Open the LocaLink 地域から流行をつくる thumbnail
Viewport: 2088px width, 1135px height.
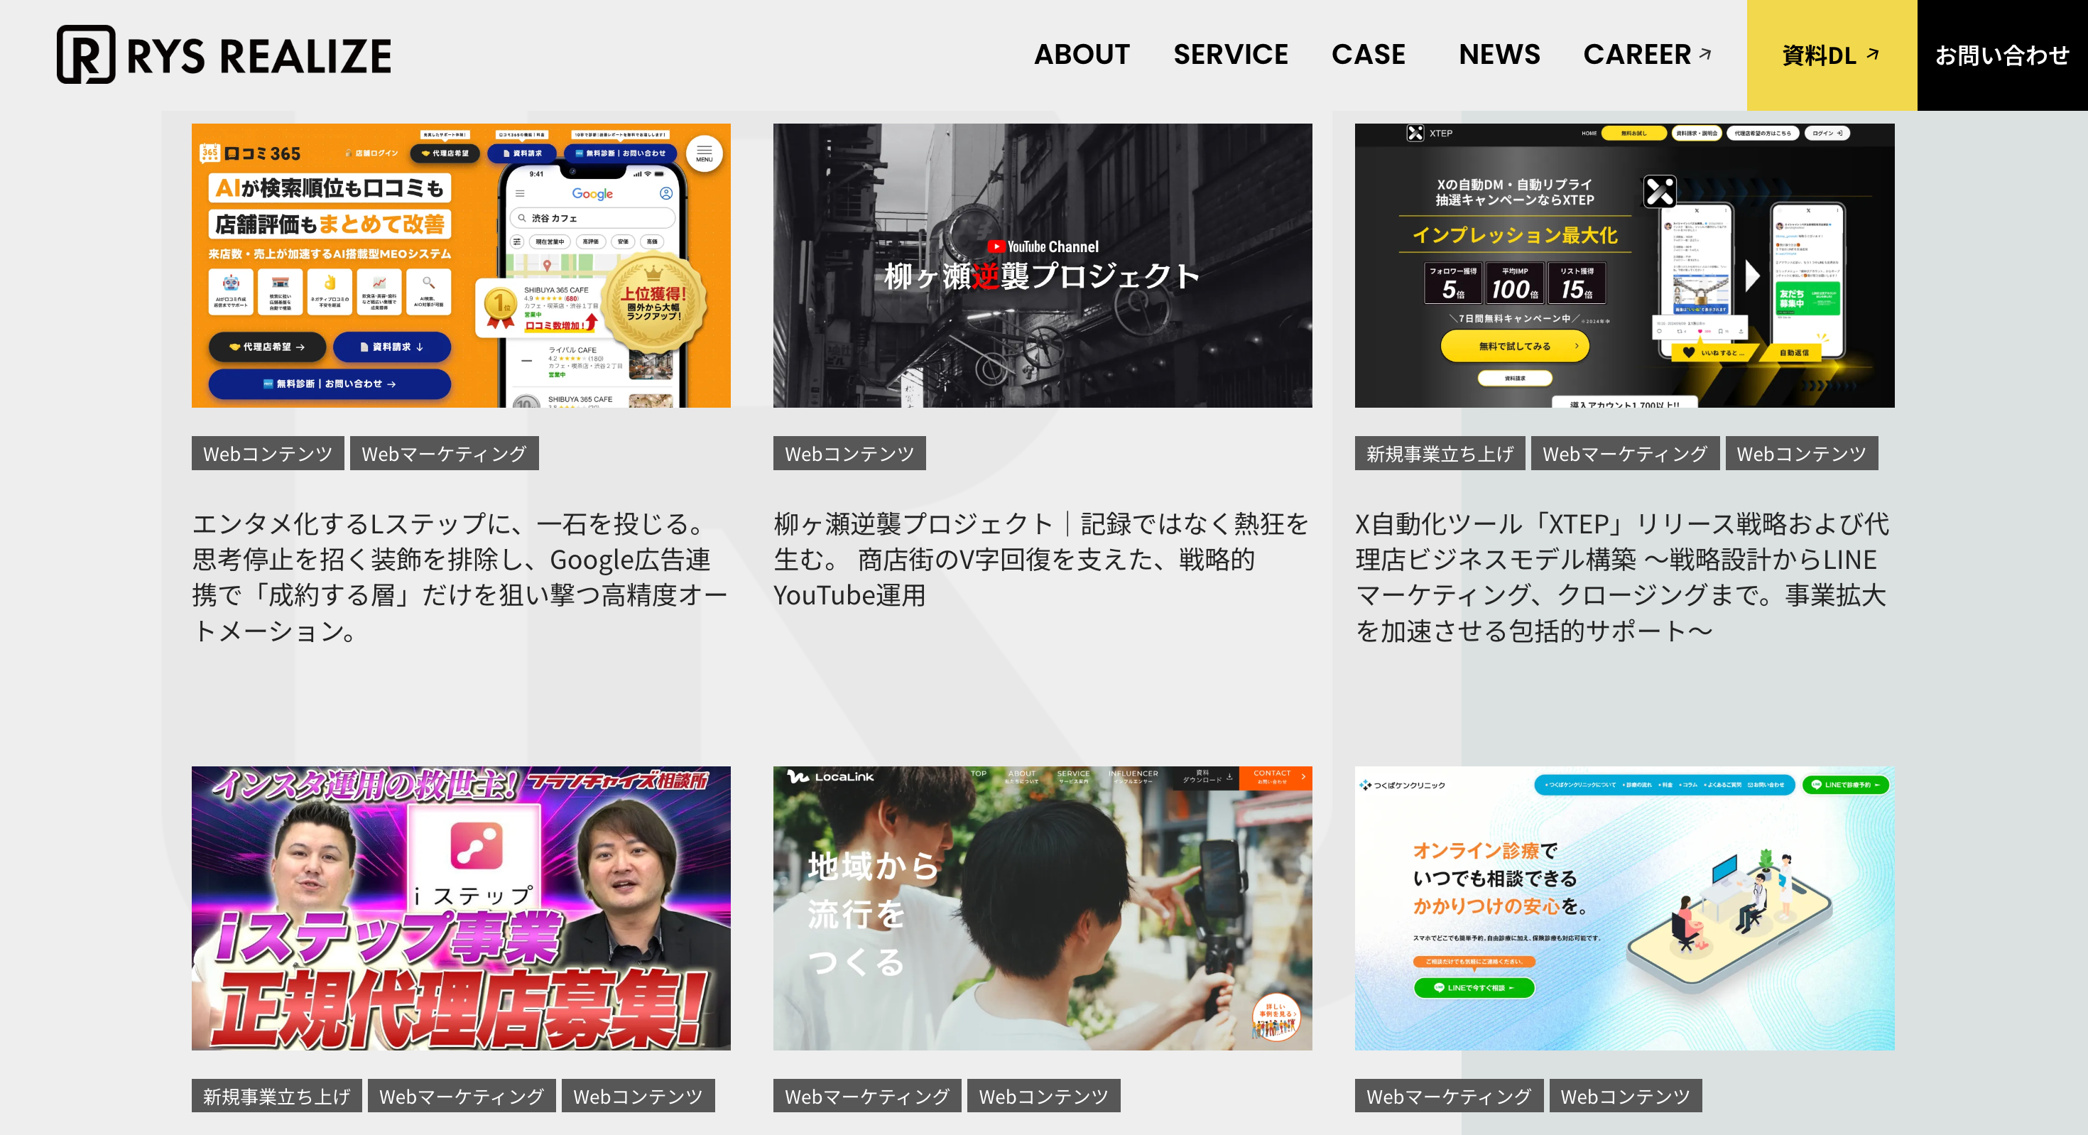pos(1042,908)
